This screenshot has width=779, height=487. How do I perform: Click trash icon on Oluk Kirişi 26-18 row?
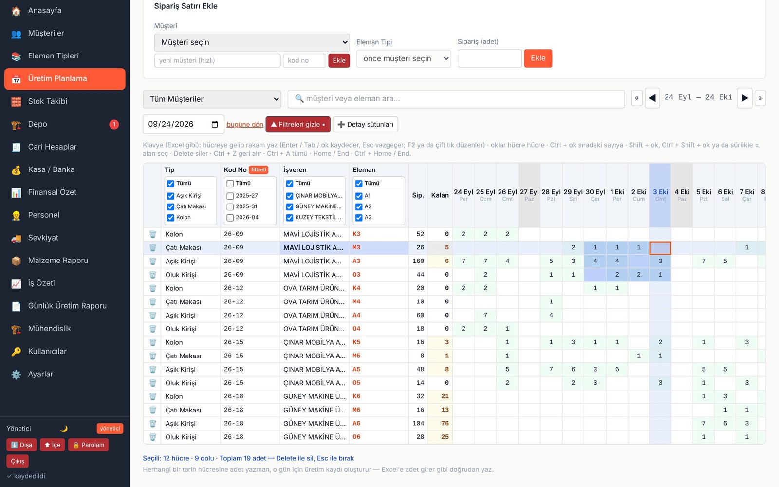pos(152,437)
